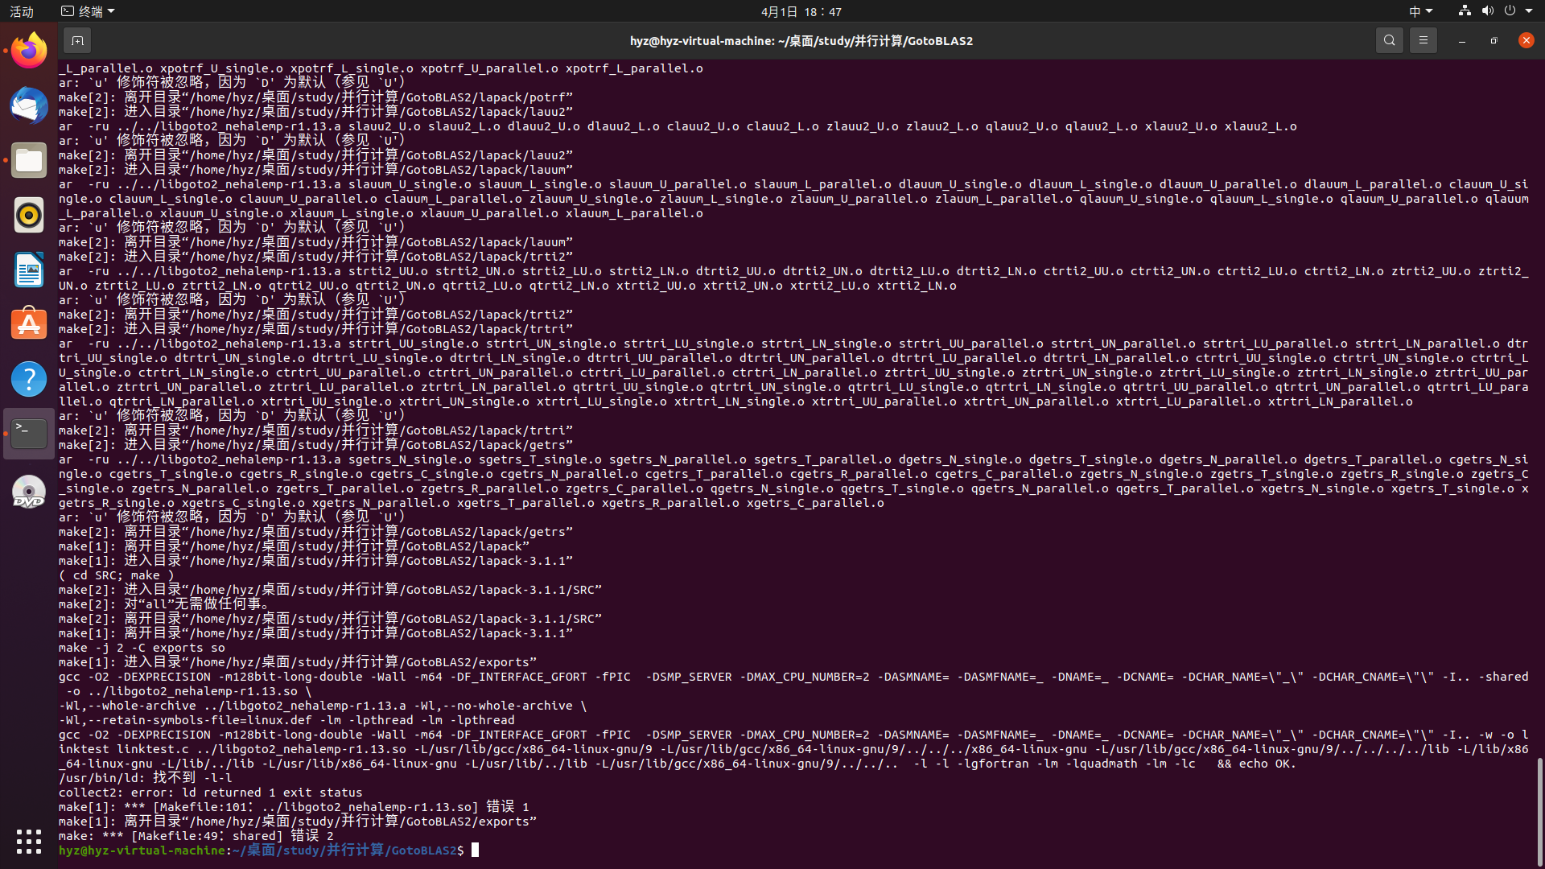Open Thunderbird mail from dock

(x=29, y=105)
